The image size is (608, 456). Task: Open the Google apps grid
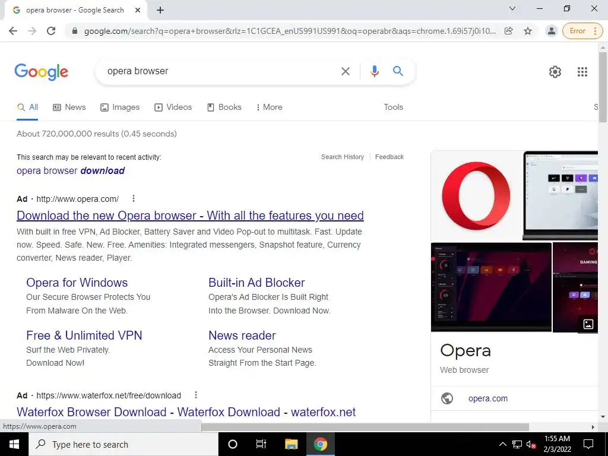(x=582, y=72)
